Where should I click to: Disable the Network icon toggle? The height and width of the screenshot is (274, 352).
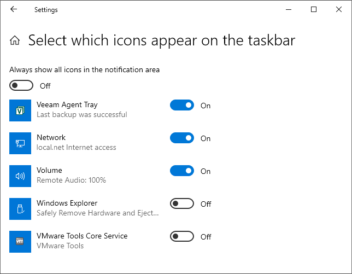182,138
